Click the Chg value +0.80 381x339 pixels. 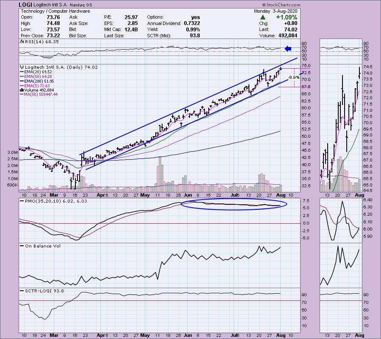coord(290,23)
